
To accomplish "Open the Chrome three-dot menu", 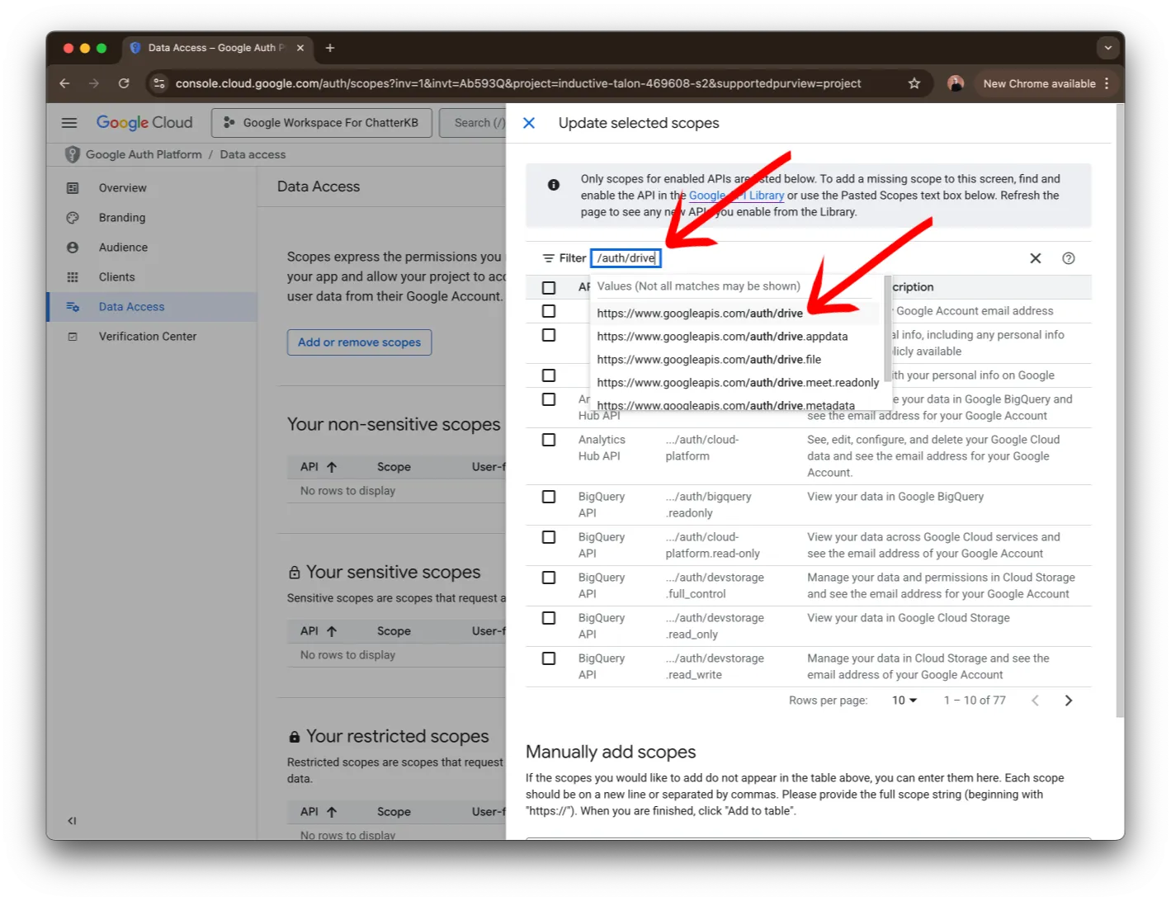I will click(x=1107, y=83).
